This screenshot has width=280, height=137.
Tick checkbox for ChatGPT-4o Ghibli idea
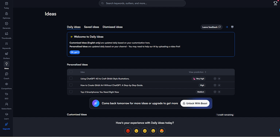(x=71, y=78)
